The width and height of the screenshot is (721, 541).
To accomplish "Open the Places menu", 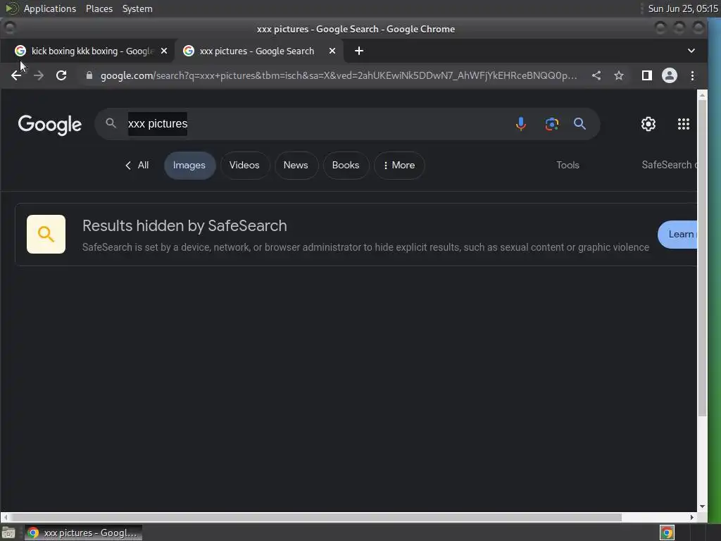I will tap(99, 8).
